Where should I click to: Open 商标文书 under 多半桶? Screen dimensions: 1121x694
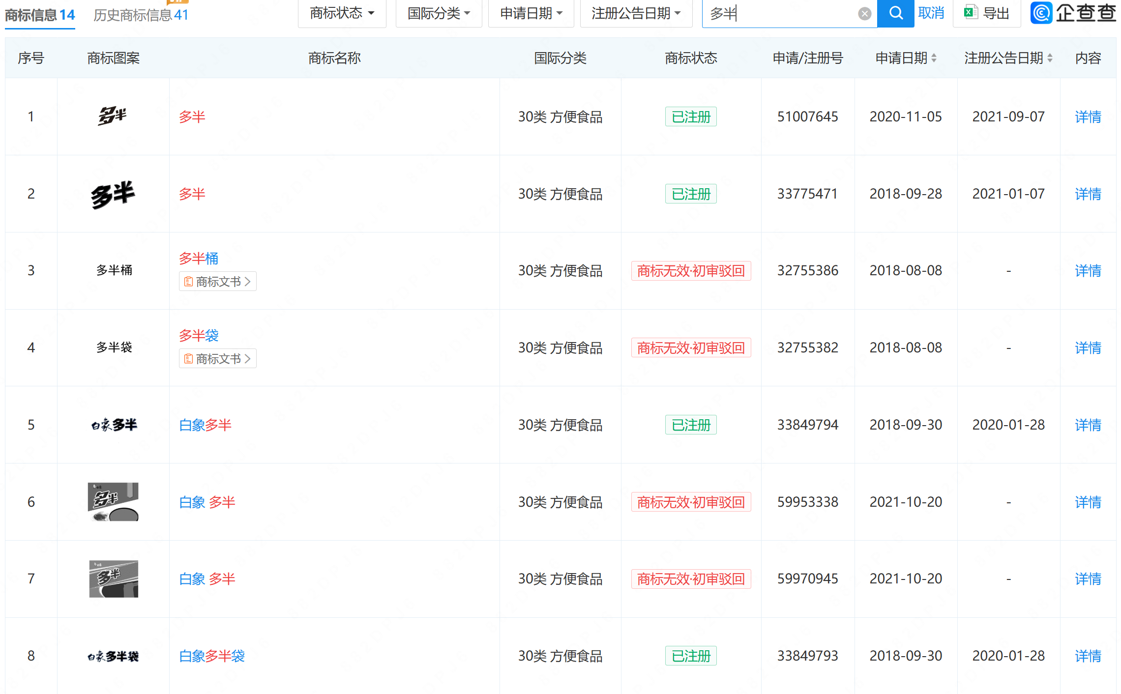pos(218,281)
